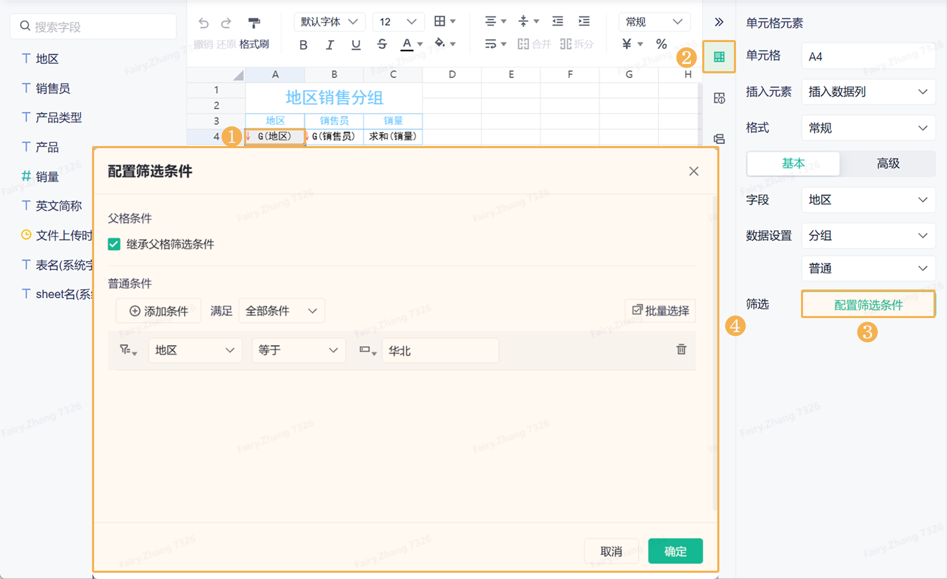Expand the 全部条件 dropdown

pyautogui.click(x=281, y=311)
